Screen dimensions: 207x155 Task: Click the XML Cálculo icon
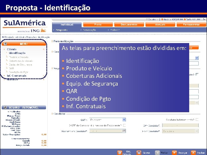[120, 153]
